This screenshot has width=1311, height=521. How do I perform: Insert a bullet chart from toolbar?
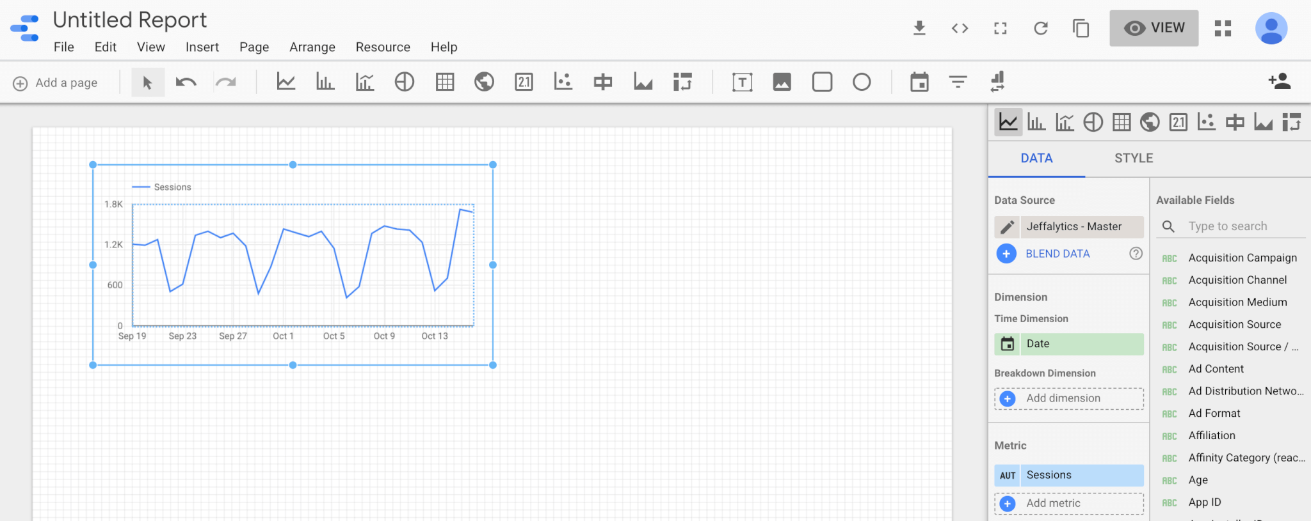pos(603,82)
